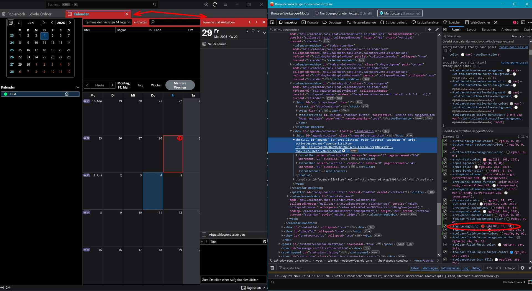Toggle the --button-background-color property checkbox
This screenshot has height=291, width=532.
point(445,141)
